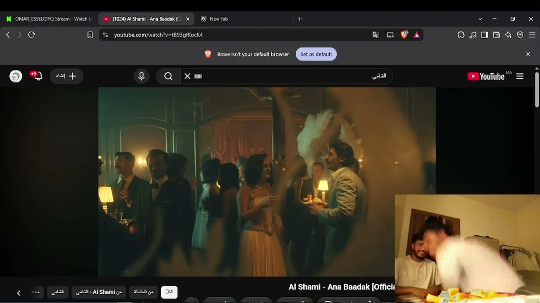Open the YouTube account avatar menu
Viewport: 540px width, 303px height.
tap(16, 76)
